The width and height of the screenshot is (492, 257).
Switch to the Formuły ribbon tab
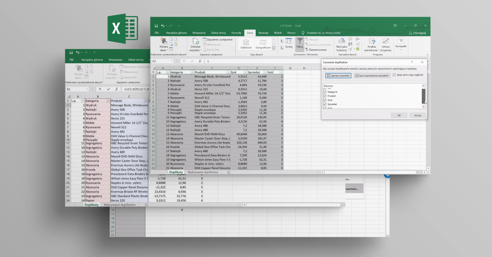pos(236,33)
